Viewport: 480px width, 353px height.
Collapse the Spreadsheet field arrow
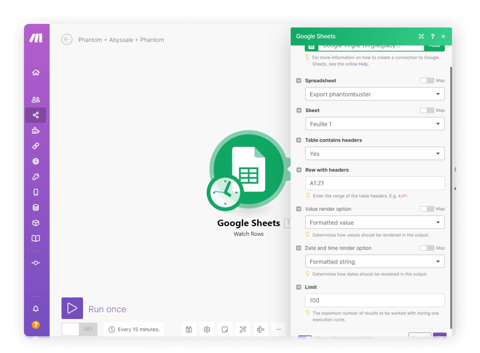(299, 80)
